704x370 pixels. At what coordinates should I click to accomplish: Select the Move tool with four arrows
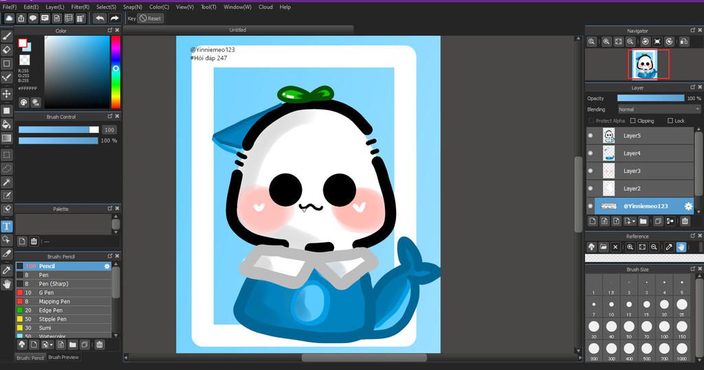coord(7,94)
